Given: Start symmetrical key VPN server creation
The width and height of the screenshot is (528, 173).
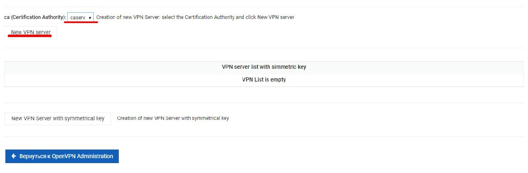Looking at the screenshot, I should tap(58, 118).
